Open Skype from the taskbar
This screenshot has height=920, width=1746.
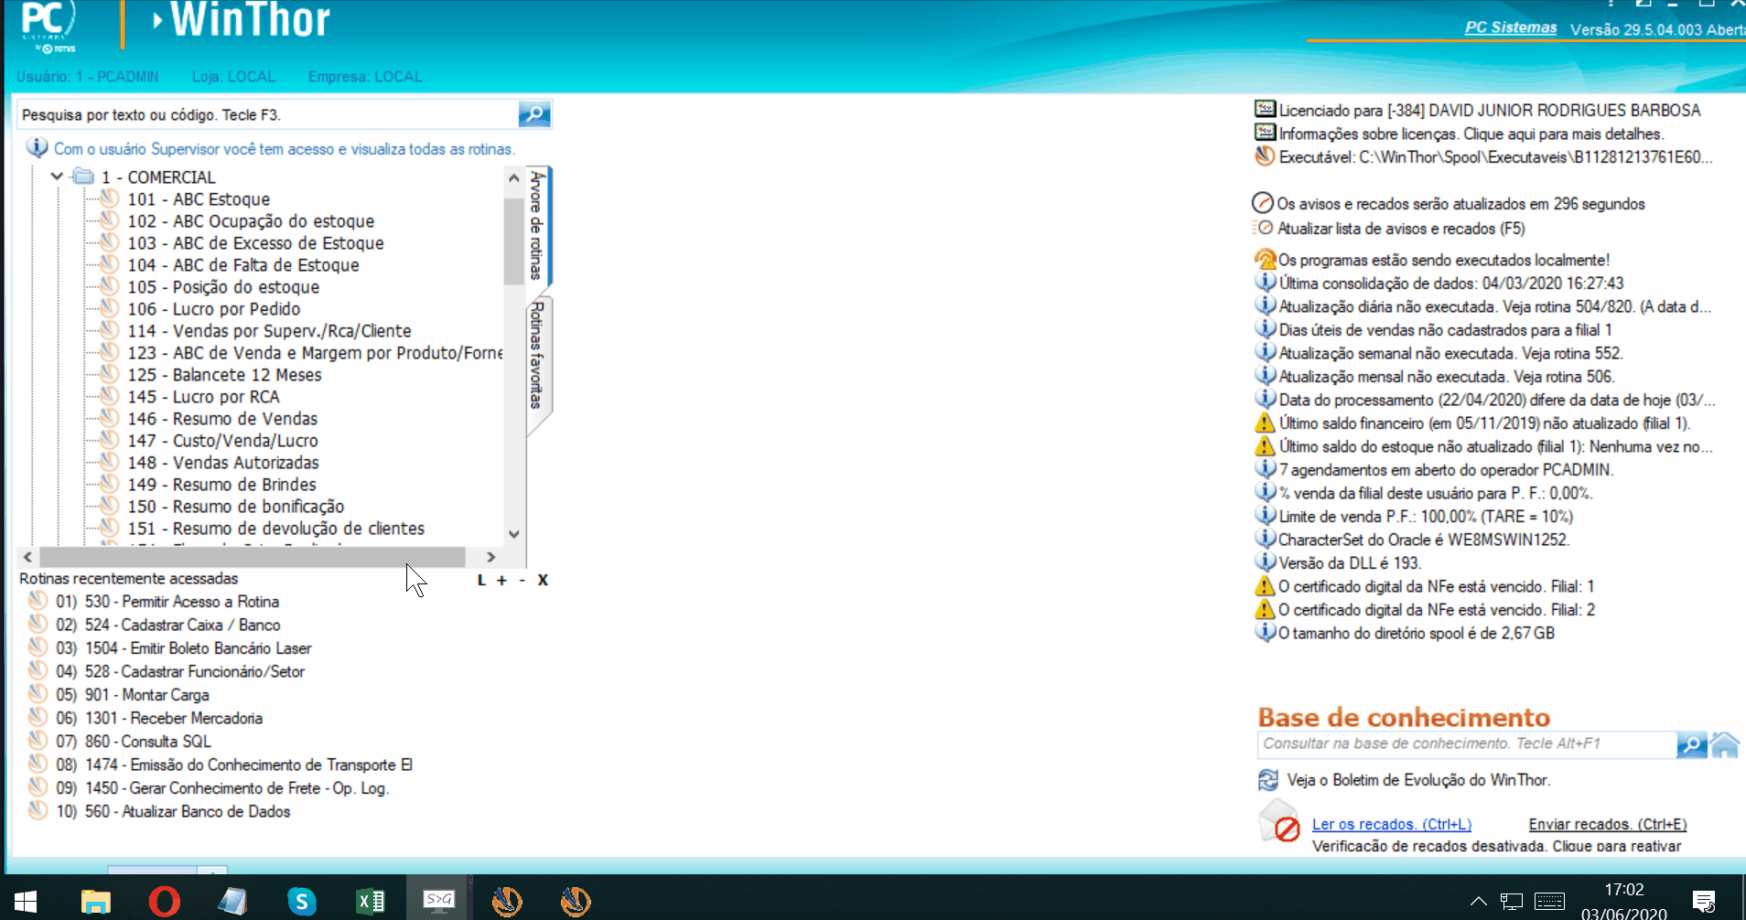tap(301, 902)
